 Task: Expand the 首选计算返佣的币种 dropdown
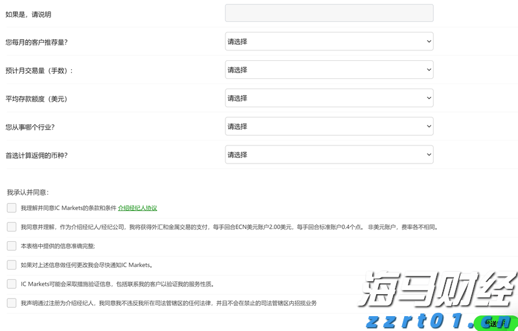[329, 155]
